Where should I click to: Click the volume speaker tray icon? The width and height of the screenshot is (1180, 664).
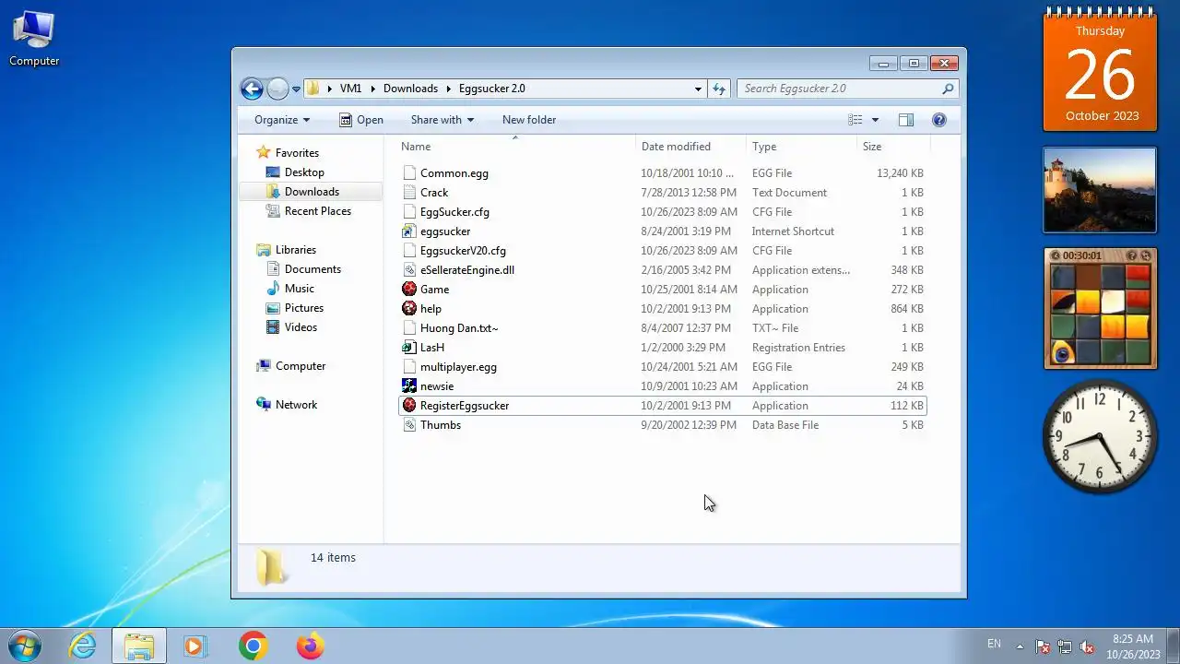1087,646
